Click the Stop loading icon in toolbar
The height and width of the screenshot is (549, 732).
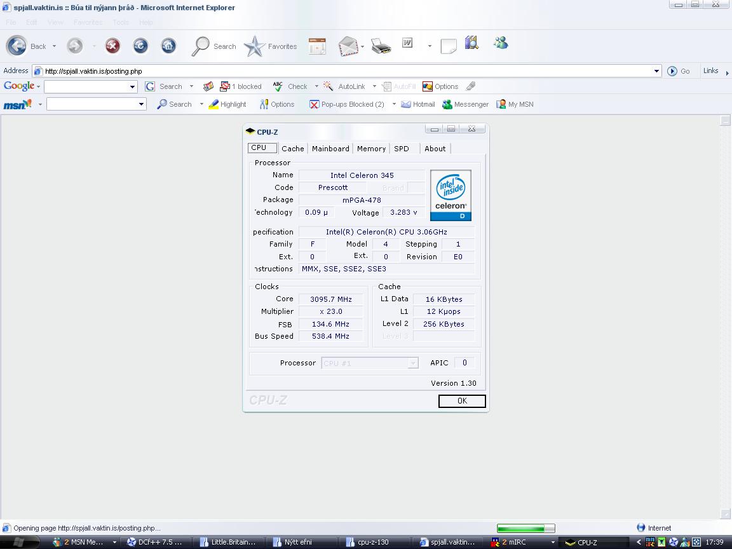[112, 46]
